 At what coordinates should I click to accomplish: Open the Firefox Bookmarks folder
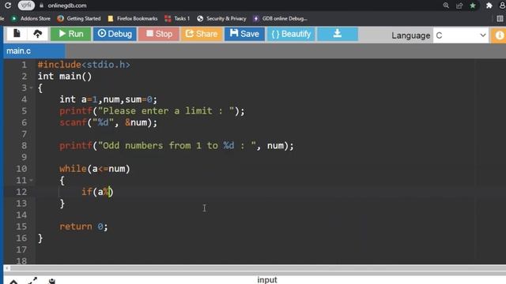133,19
